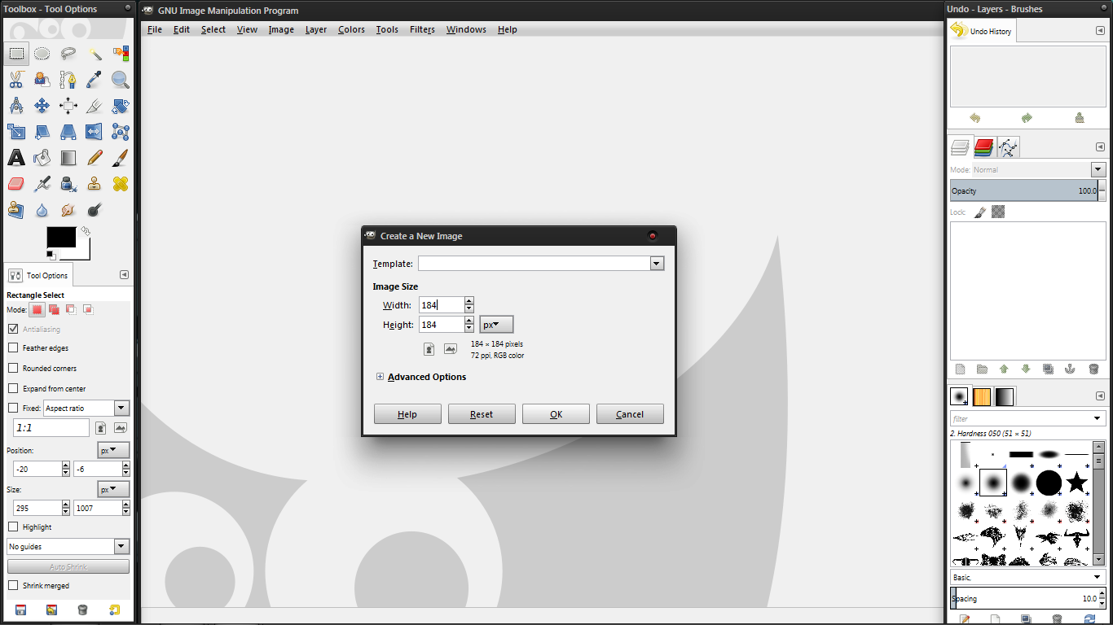Open the Fixed Aspect ratio dropdown
The image size is (1113, 625).
86,408
